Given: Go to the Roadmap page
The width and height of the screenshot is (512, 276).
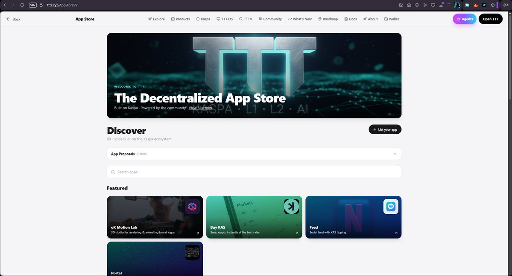Looking at the screenshot, I should click(328, 19).
